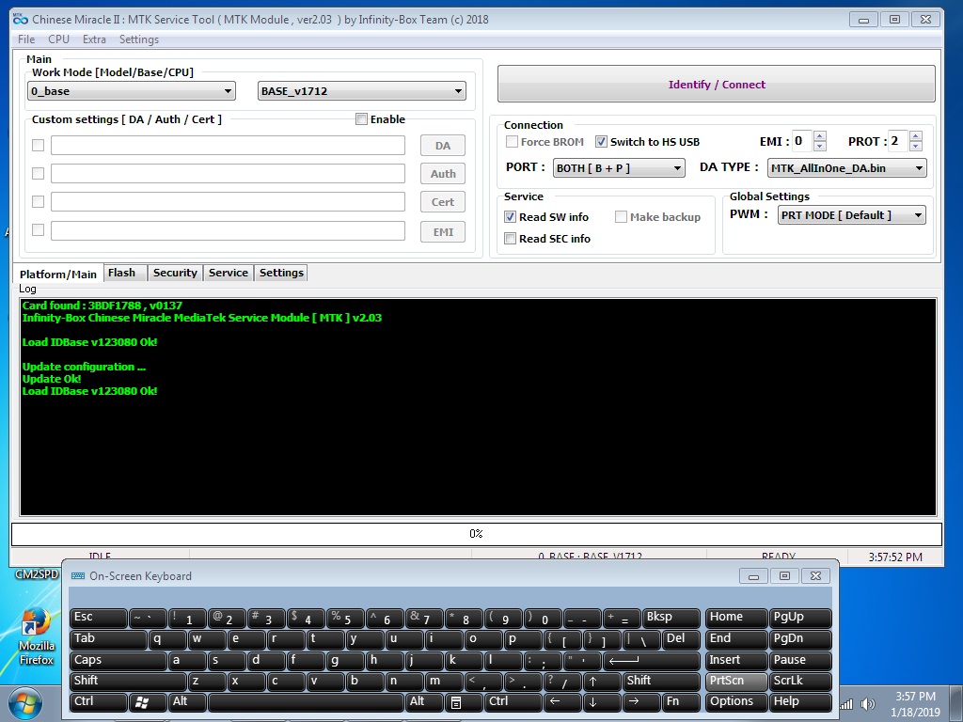Open the BASE_v1712 dropdown
The height and width of the screenshot is (722, 963).
point(362,91)
